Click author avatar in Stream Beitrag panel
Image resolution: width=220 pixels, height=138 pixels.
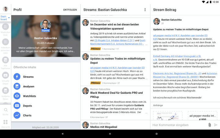point(156,21)
